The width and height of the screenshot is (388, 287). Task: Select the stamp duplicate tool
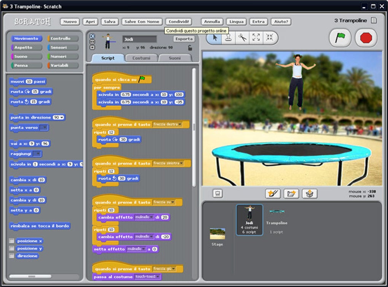click(228, 38)
